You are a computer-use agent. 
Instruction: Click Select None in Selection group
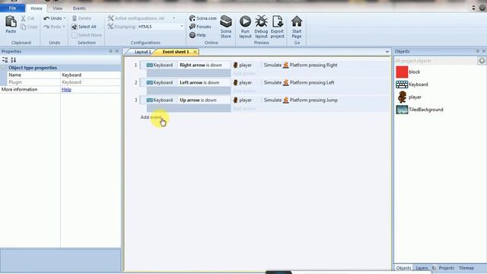point(86,35)
